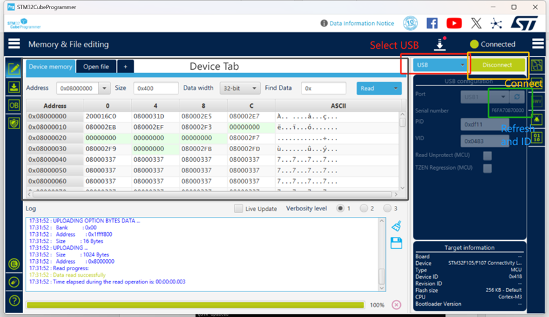Open the USB connection type dropdown
The height and width of the screenshot is (317, 549).
440,65
